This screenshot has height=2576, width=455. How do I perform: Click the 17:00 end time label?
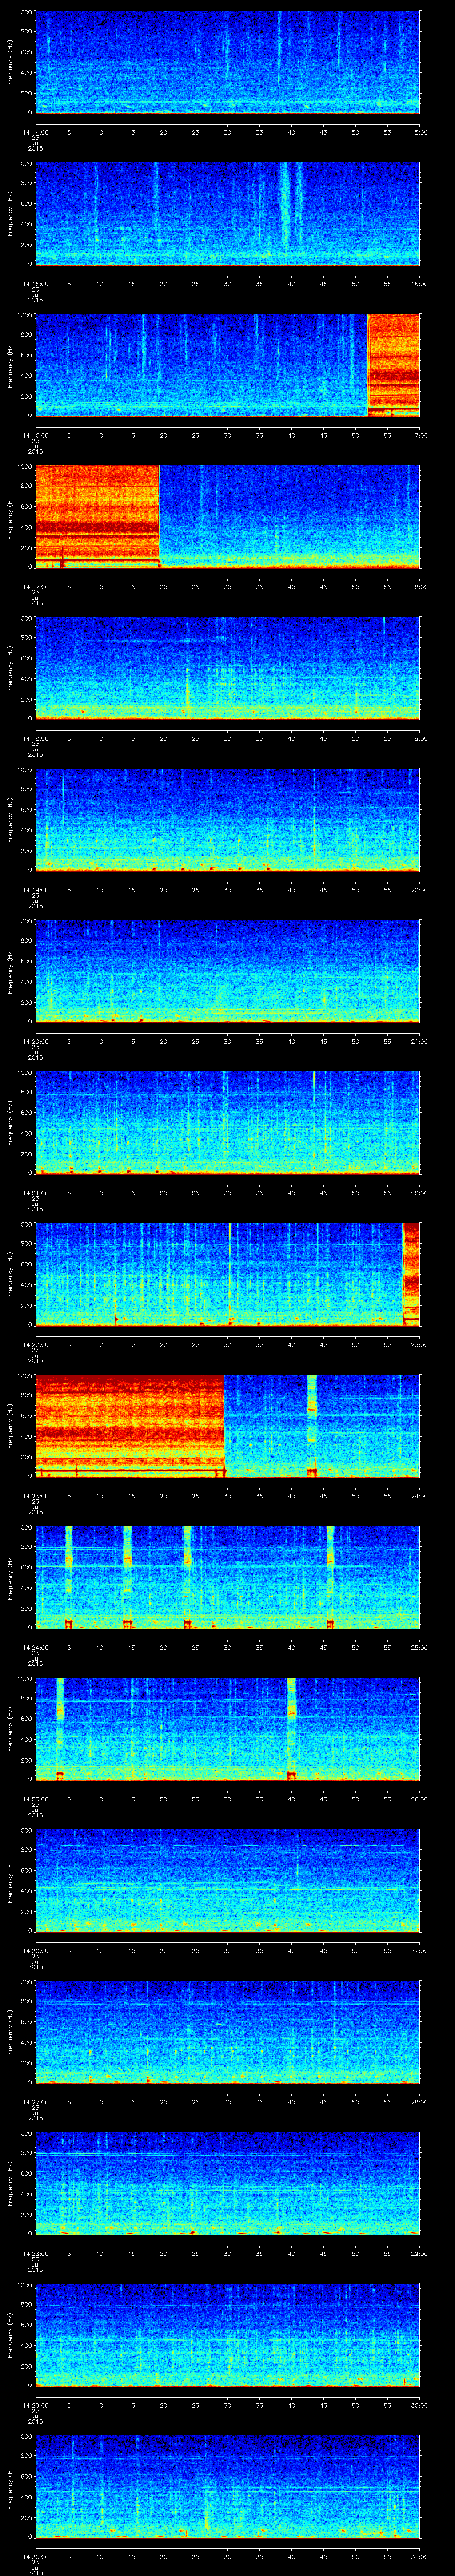click(419, 436)
